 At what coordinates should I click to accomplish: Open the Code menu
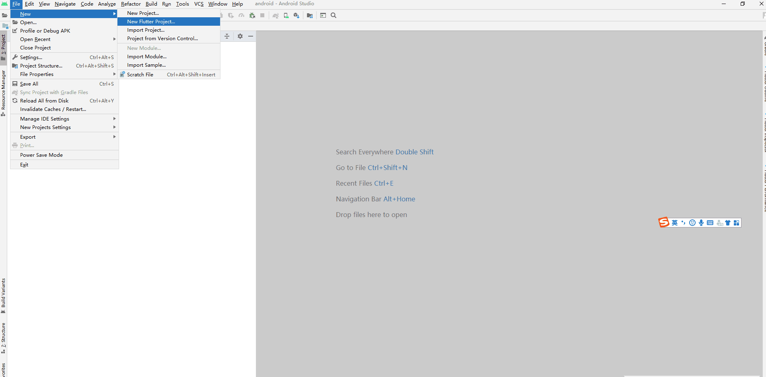click(x=87, y=4)
